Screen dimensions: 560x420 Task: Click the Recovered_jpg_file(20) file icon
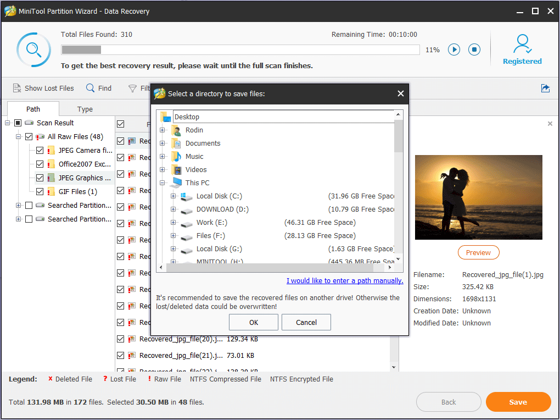132,339
